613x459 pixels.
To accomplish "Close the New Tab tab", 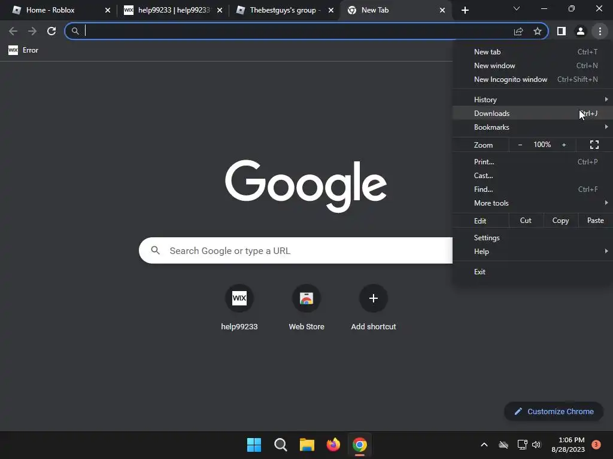I will 442,10.
